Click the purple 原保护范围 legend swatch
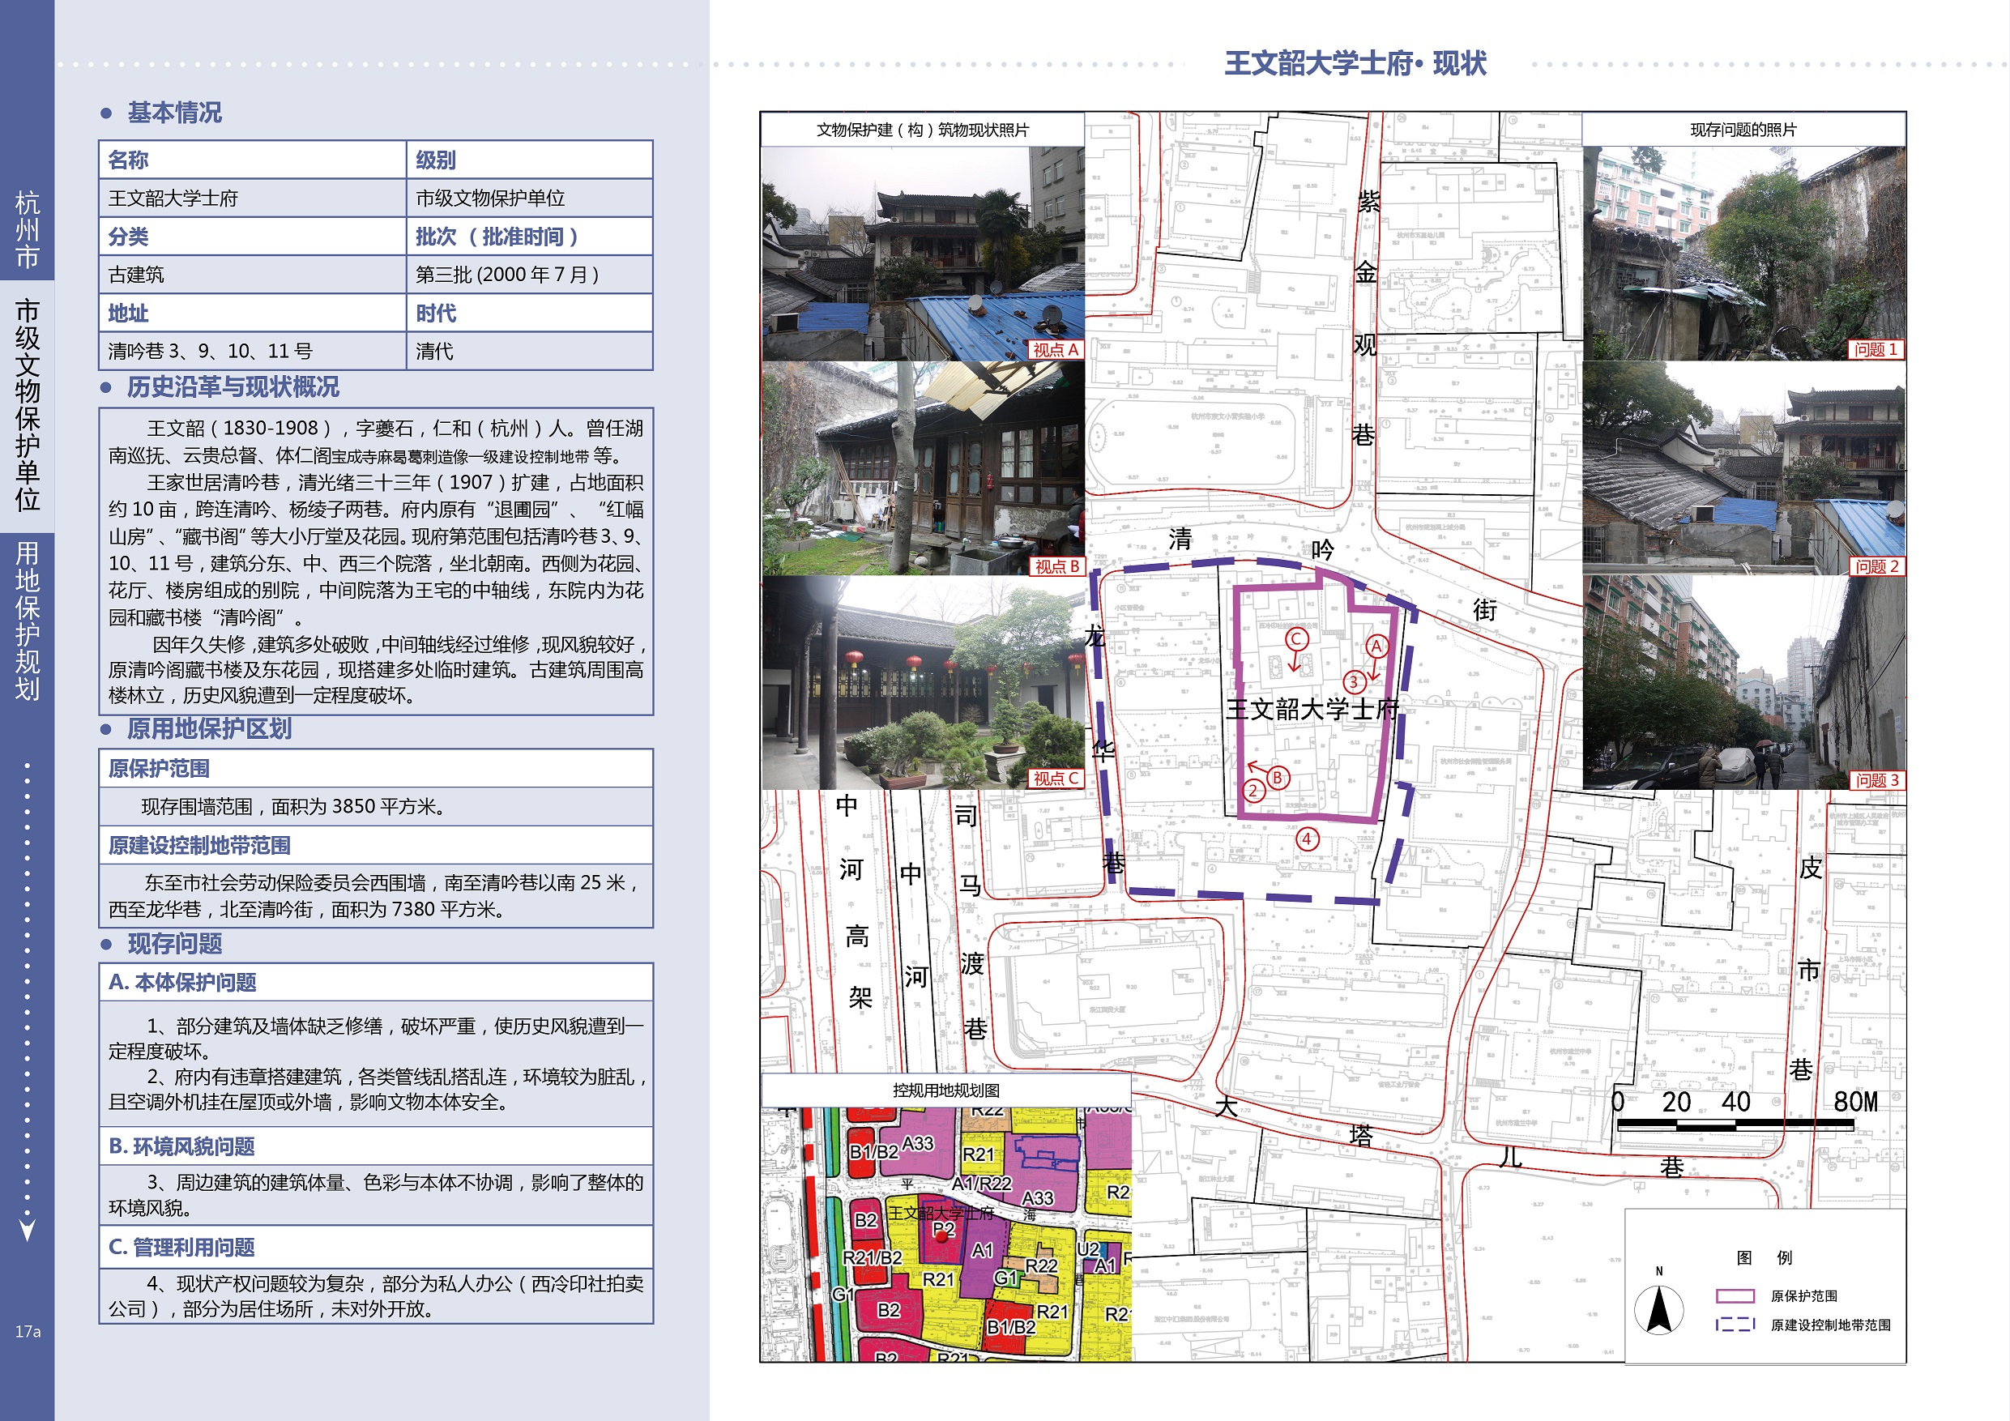 point(1735,1295)
